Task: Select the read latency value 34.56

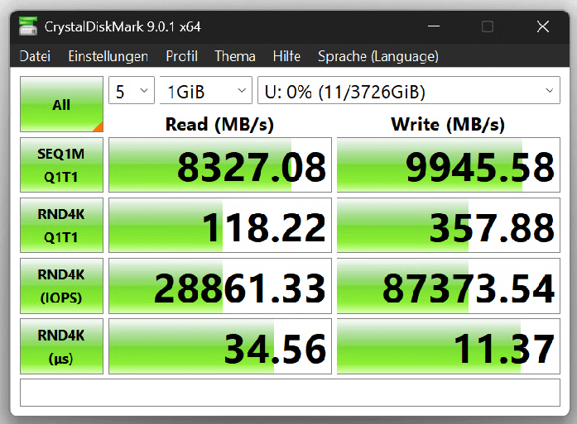Action: coord(220,346)
